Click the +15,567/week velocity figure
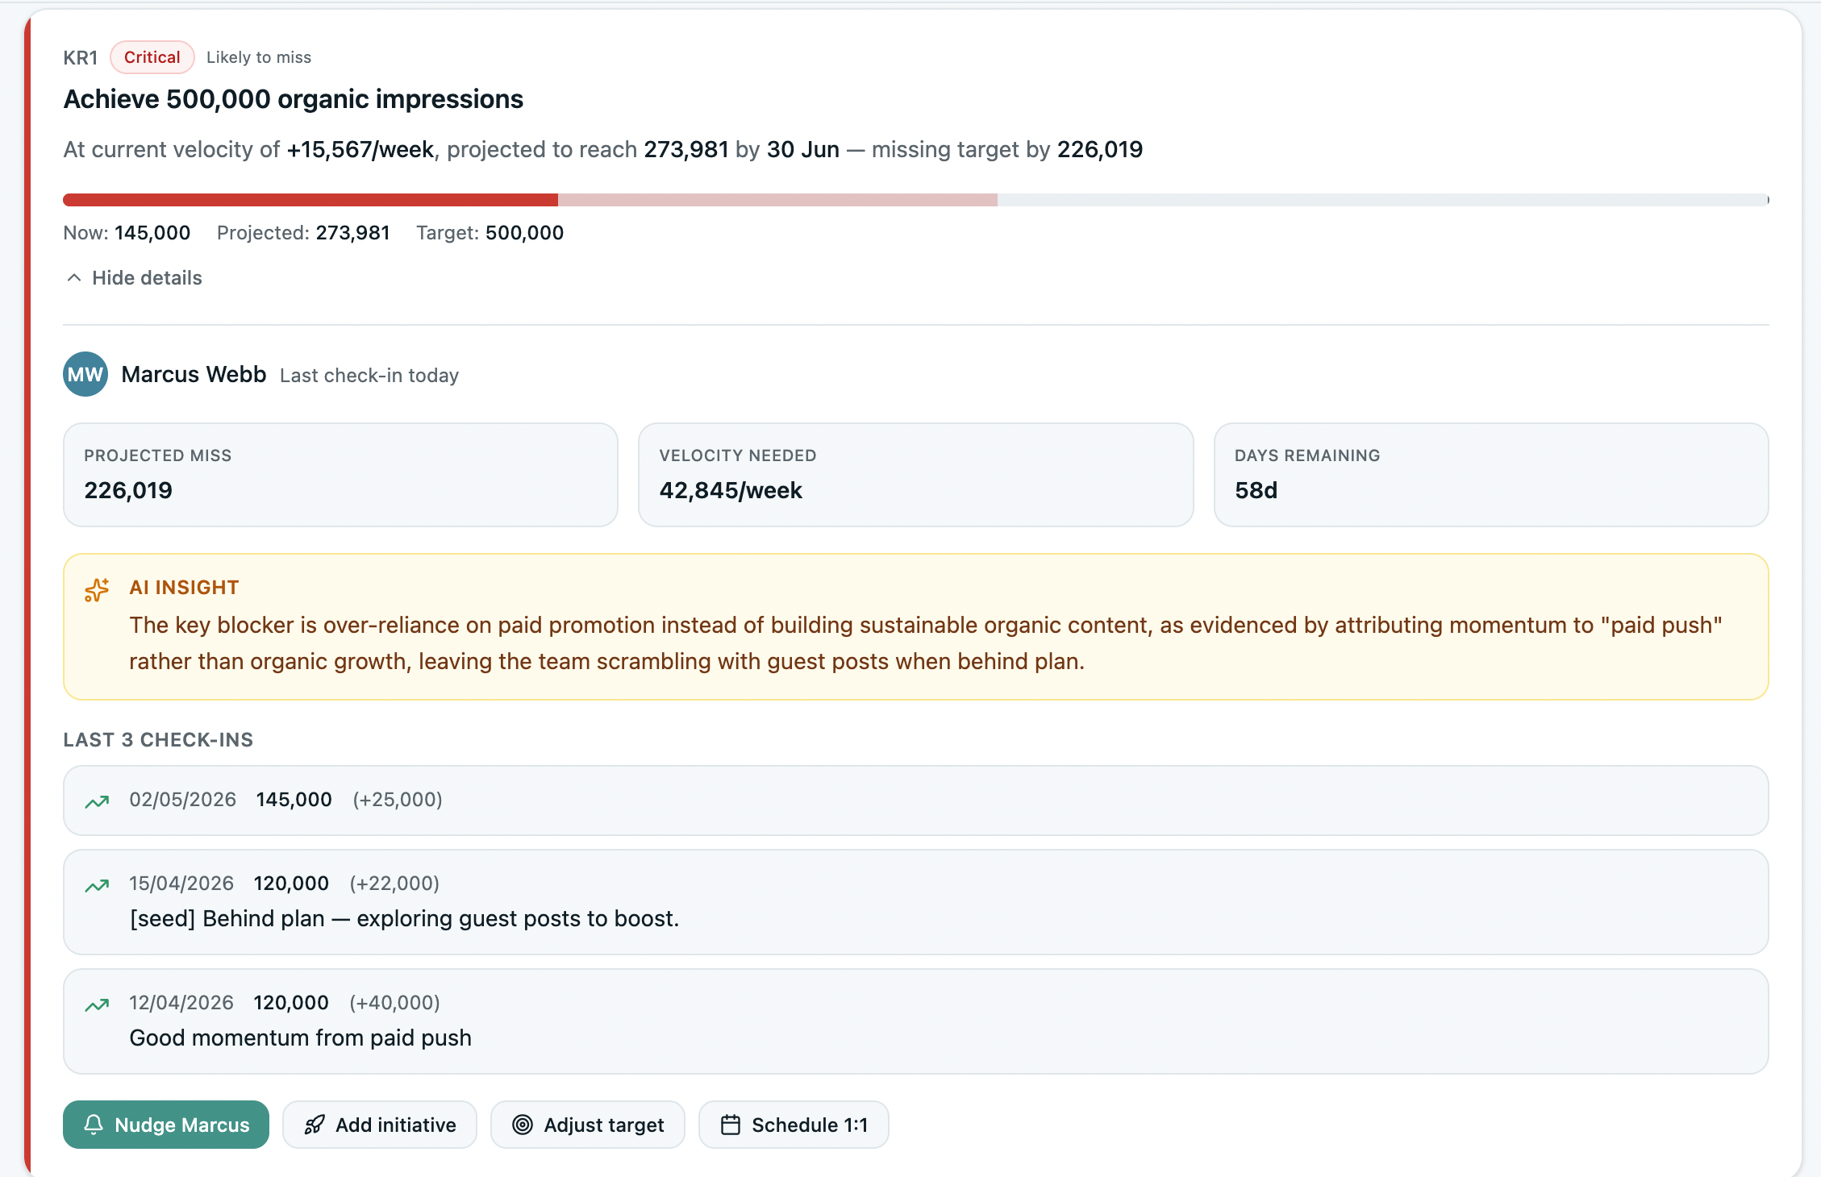This screenshot has width=1821, height=1177. pyautogui.click(x=360, y=150)
